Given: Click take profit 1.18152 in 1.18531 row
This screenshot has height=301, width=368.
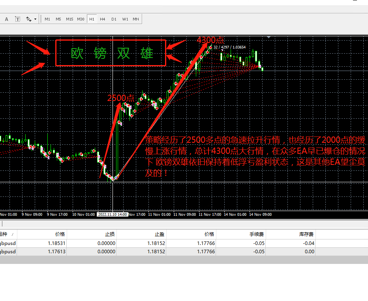Looking at the screenshot, I should click(156, 243).
